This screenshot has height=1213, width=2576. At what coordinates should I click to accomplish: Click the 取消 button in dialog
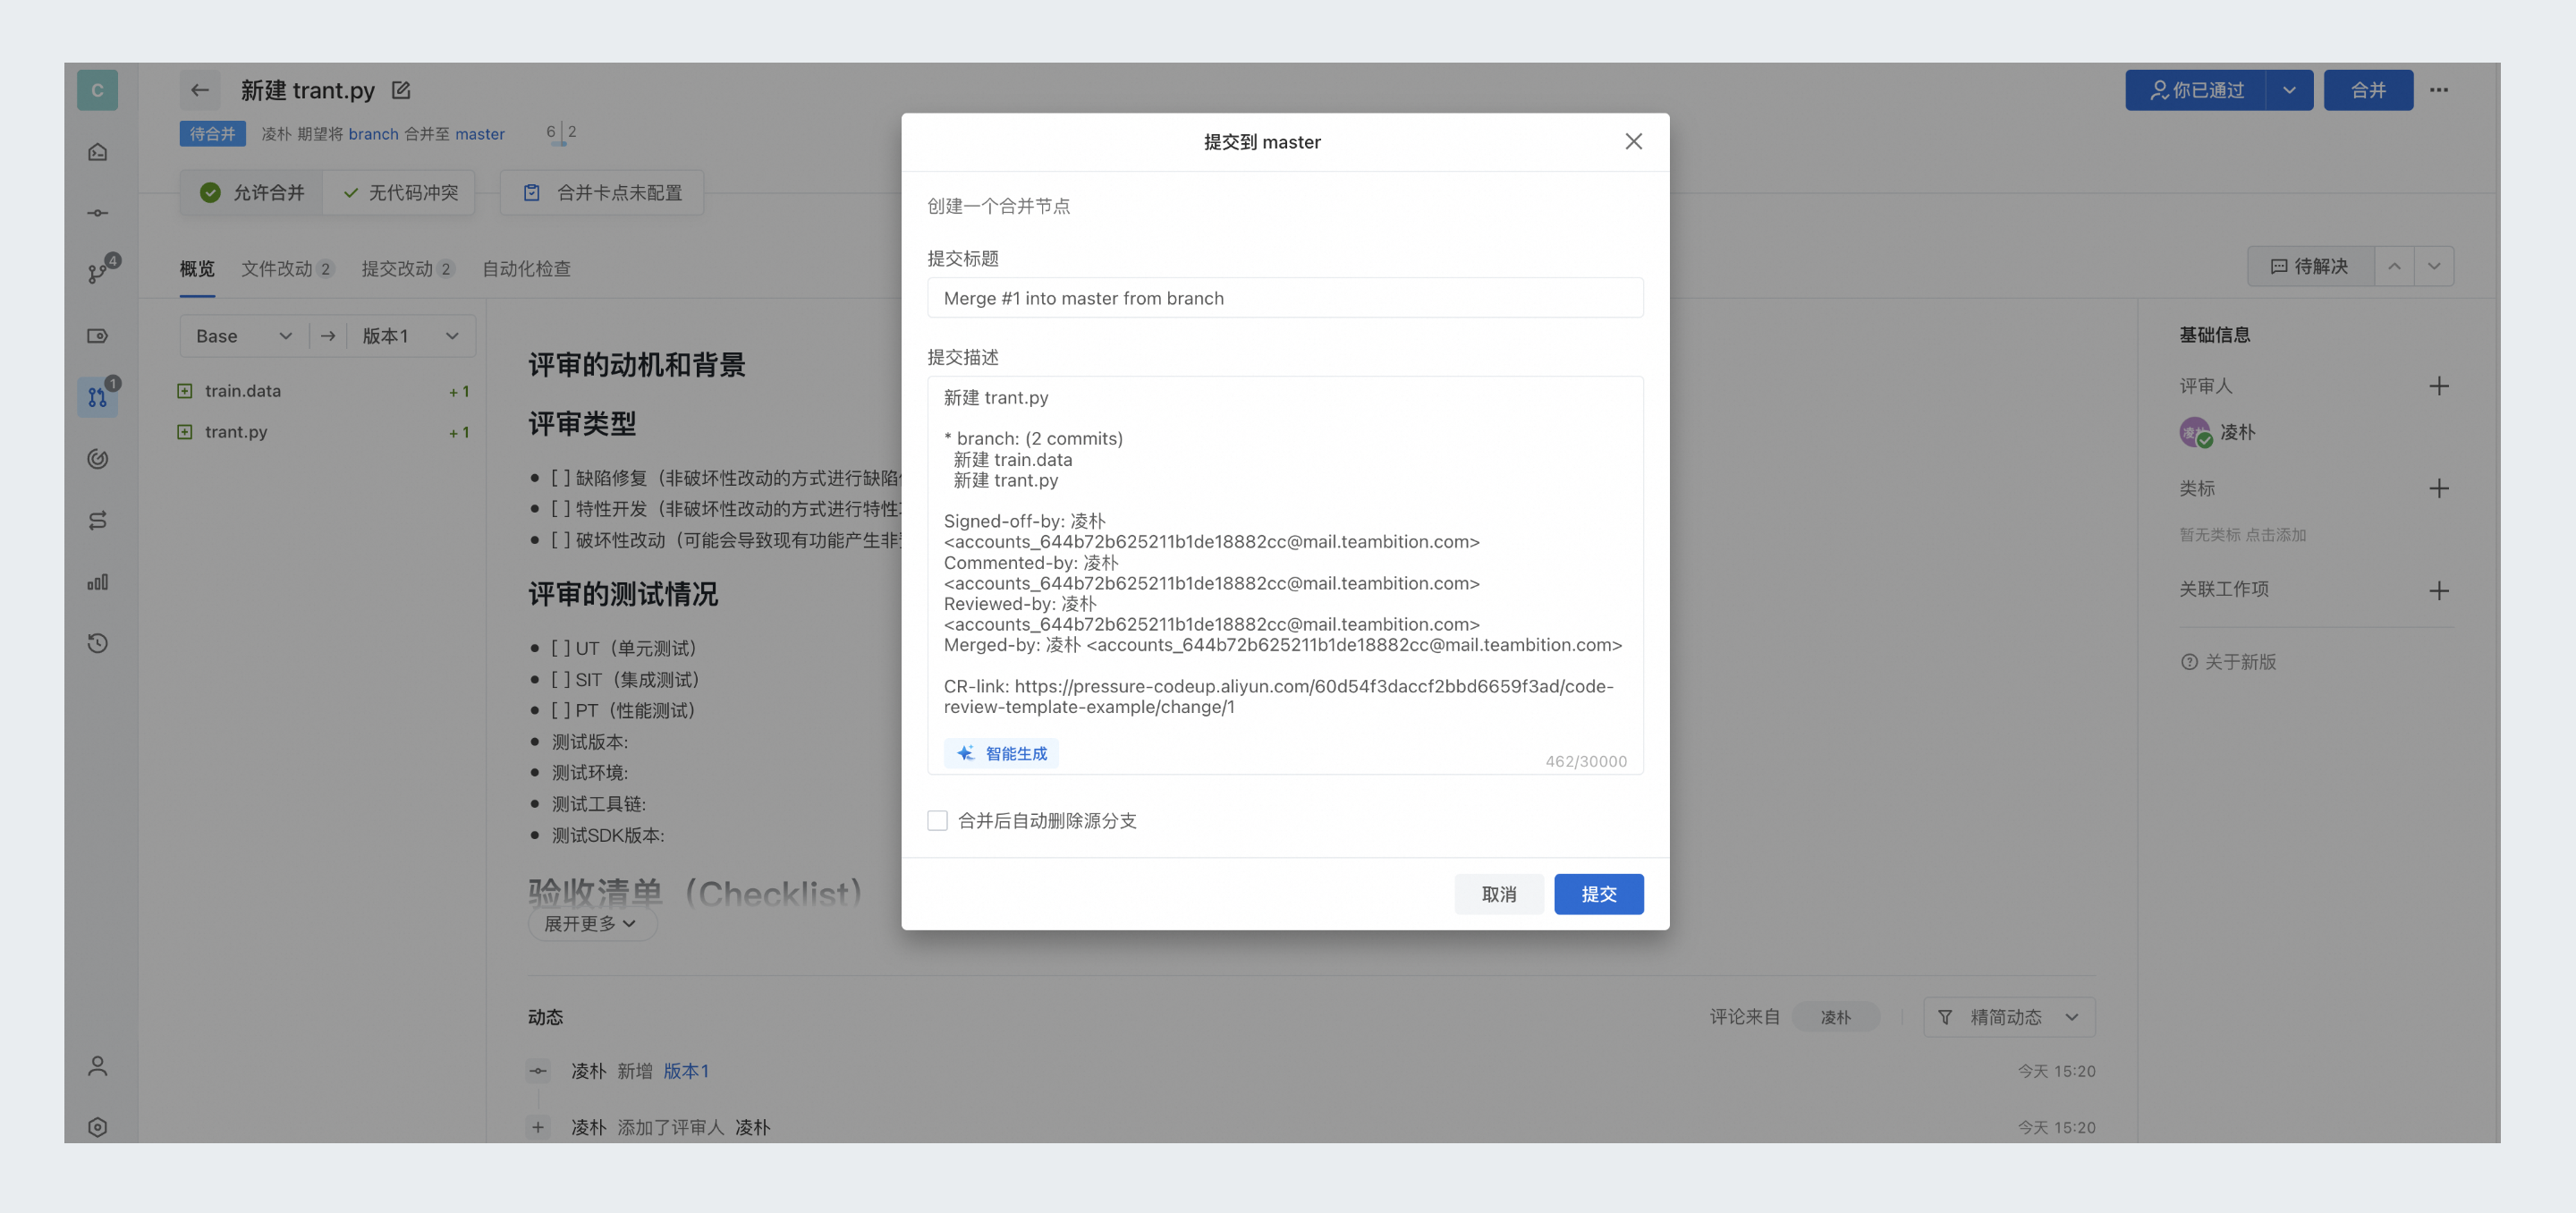coord(1498,894)
